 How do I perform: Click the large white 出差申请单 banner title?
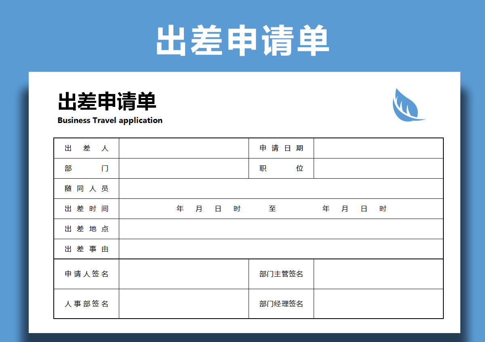tap(242, 40)
